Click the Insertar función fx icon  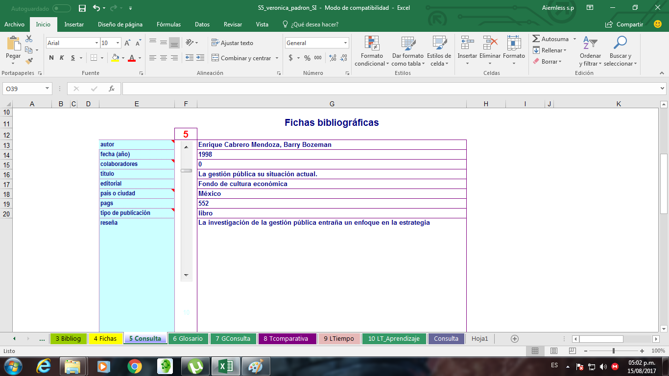tap(112, 89)
